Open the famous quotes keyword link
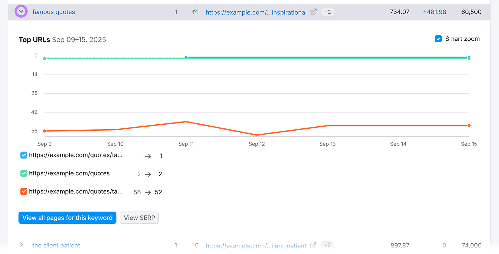The height and width of the screenshot is (254, 499). (x=54, y=12)
